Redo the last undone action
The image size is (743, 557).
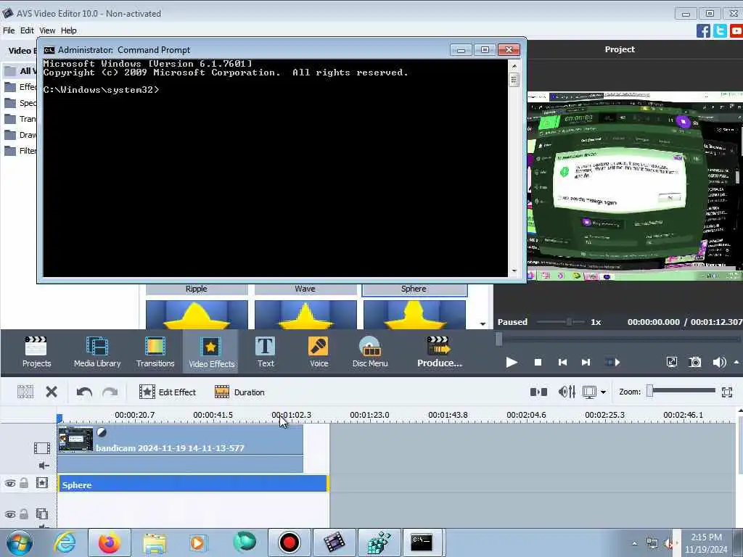click(110, 392)
